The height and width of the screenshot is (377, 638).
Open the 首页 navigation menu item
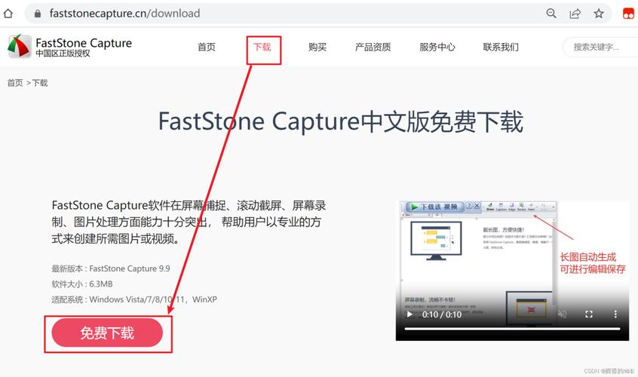pyautogui.click(x=207, y=48)
